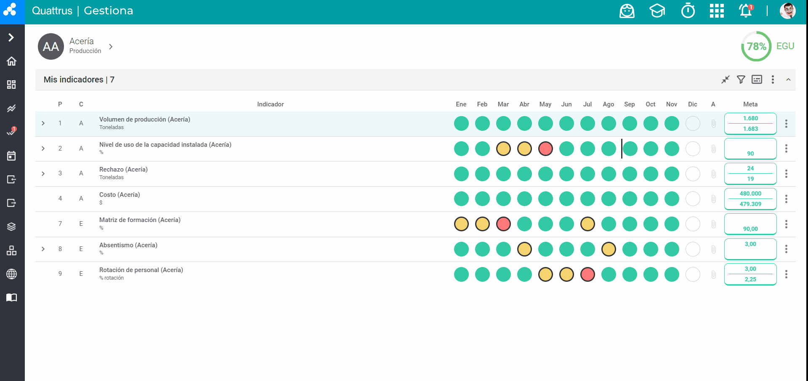Open the user profile avatar

(x=787, y=11)
